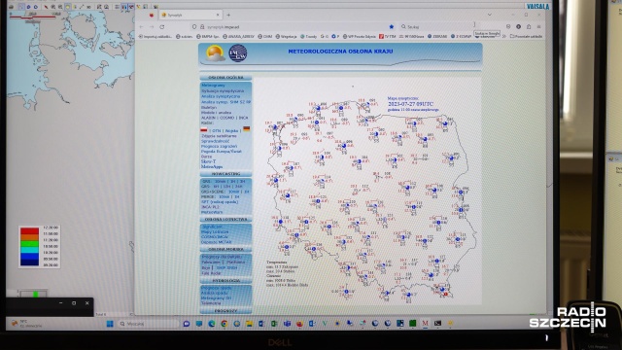
Task: Open the Pogoda Europa/Świat link
Action: (x=222, y=152)
